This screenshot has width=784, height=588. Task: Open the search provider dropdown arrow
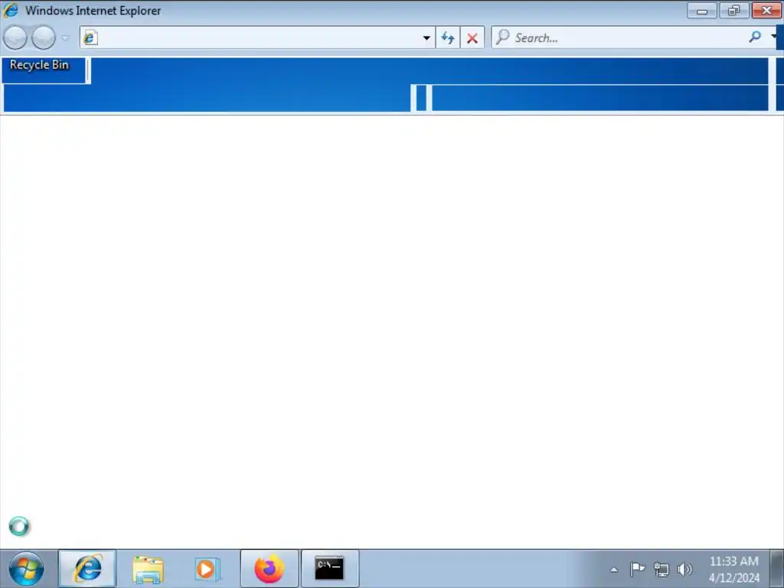pyautogui.click(x=773, y=37)
